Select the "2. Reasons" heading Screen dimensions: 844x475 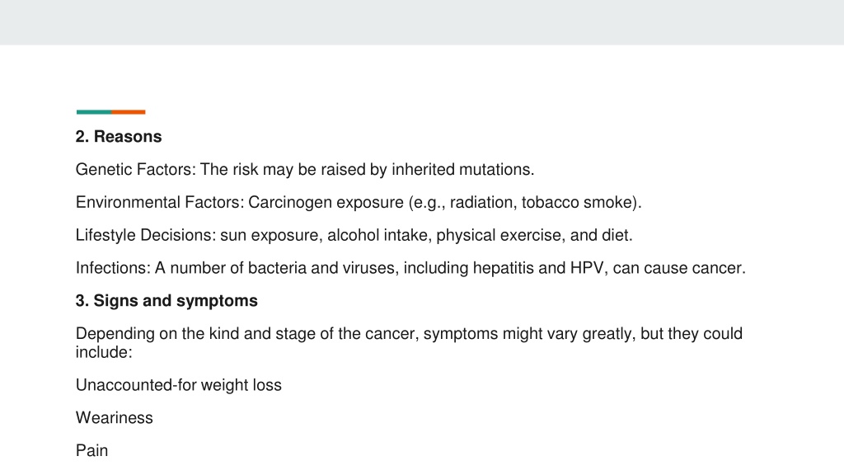pos(119,137)
